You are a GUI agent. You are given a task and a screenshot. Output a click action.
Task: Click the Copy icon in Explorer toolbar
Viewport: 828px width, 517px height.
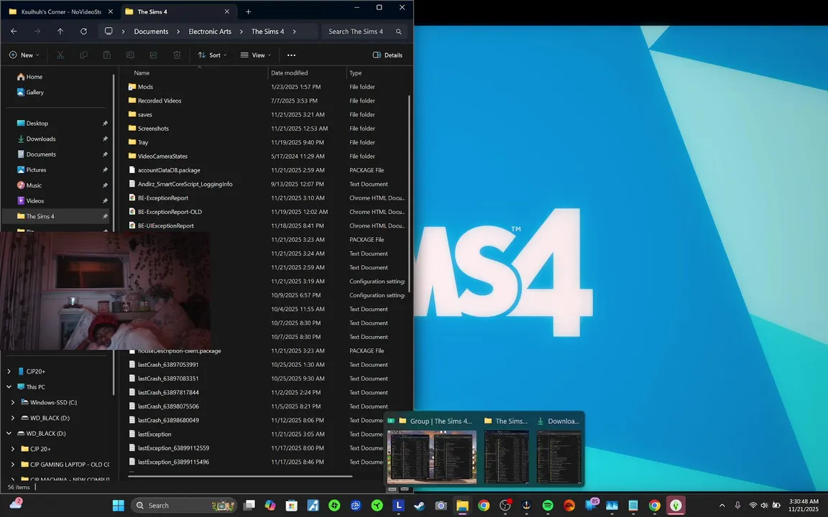point(83,55)
